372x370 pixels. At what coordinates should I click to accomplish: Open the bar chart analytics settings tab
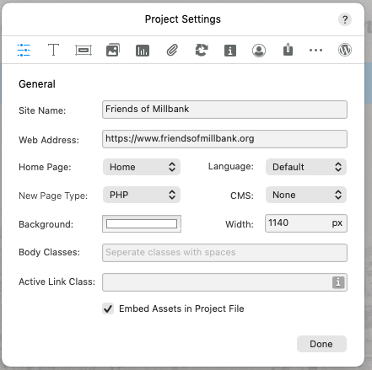[143, 51]
